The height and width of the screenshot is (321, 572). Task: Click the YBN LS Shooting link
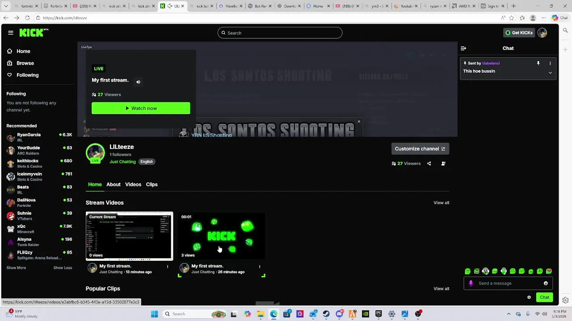[211, 135]
